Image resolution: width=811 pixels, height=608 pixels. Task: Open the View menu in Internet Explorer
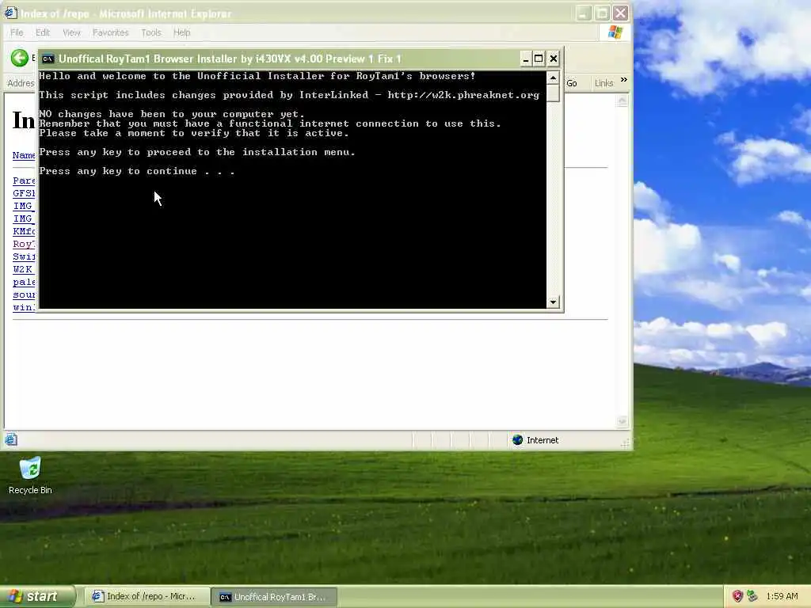tap(71, 32)
